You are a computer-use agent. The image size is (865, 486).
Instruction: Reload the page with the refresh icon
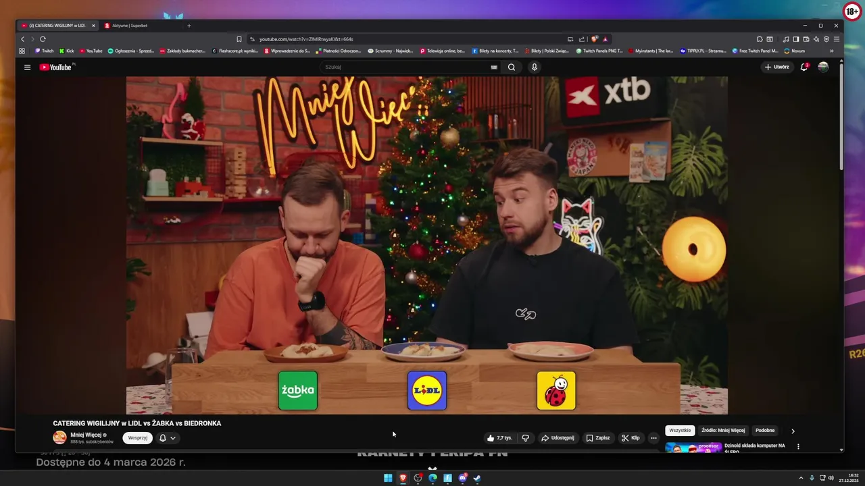43,39
